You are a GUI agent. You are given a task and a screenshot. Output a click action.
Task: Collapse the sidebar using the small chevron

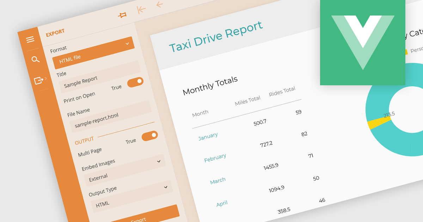pos(46,80)
